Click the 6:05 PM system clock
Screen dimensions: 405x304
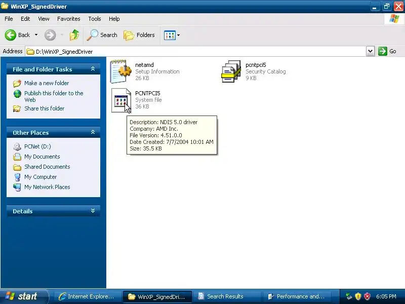pos(386,296)
